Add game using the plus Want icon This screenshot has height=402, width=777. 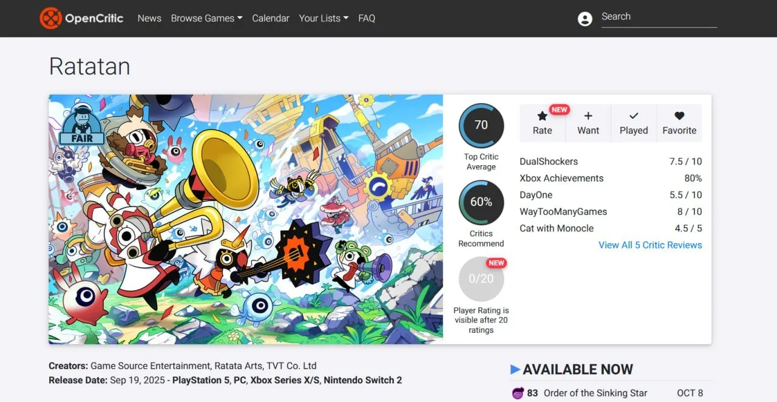588,116
